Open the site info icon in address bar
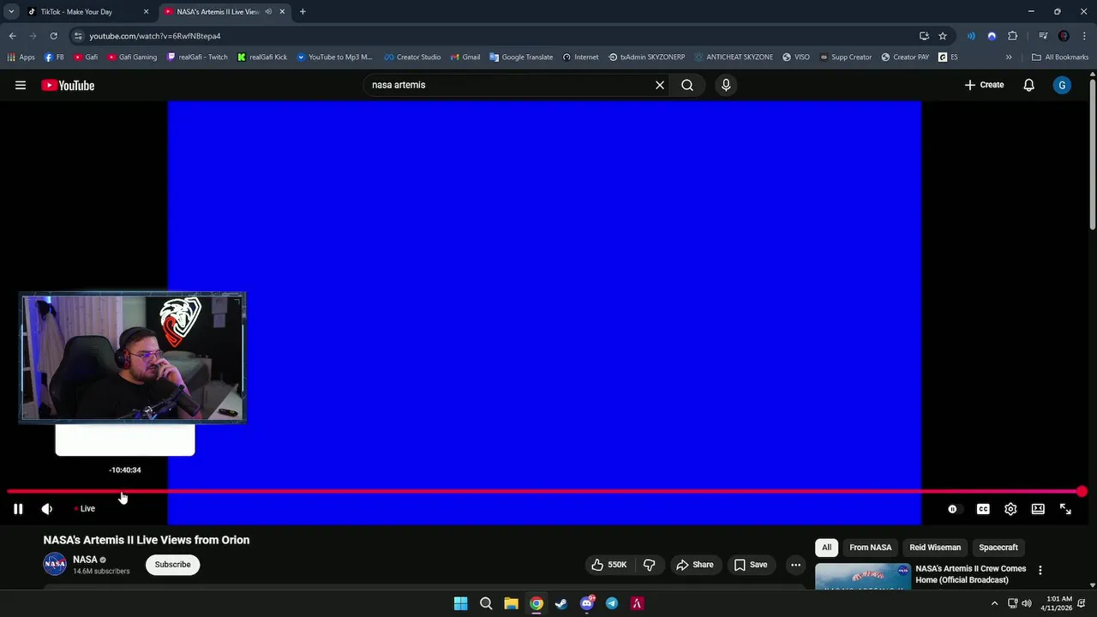1097x617 pixels. [78, 36]
